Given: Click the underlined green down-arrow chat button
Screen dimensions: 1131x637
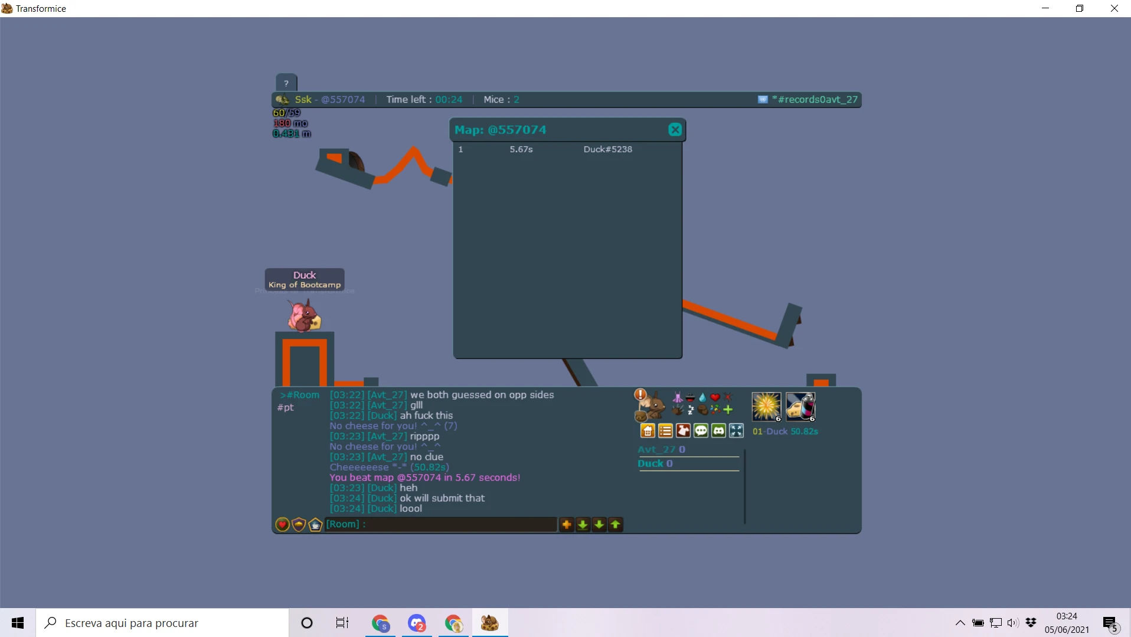Looking at the screenshot, I should click(583, 524).
